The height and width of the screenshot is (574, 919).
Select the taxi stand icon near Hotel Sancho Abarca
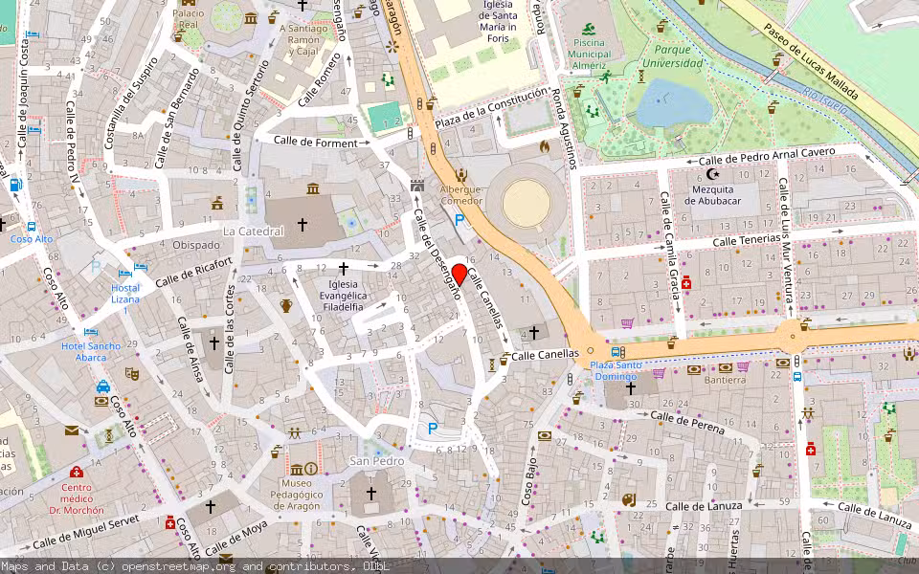coord(105,386)
